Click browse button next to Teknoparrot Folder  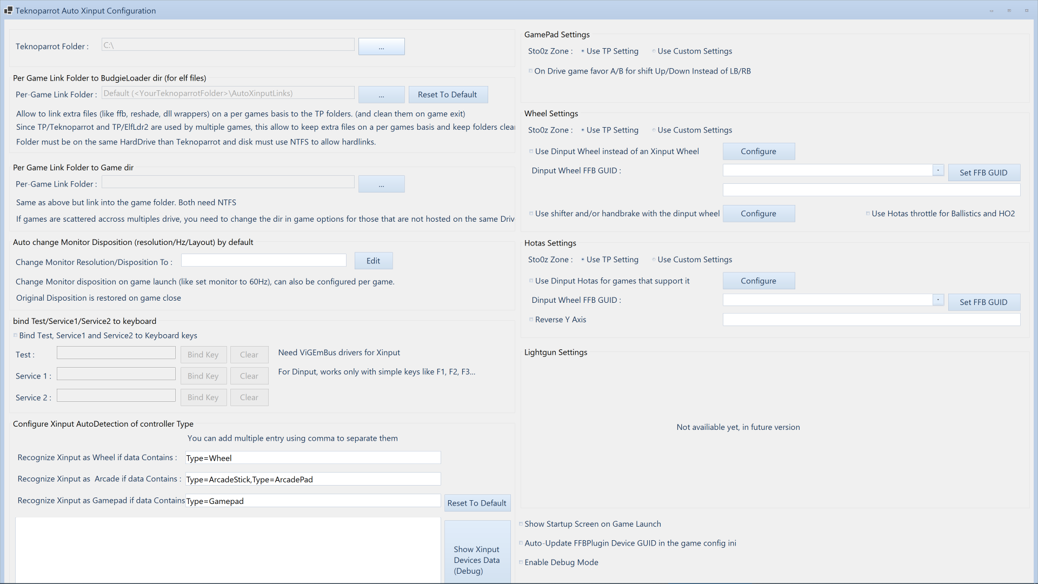pyautogui.click(x=381, y=47)
